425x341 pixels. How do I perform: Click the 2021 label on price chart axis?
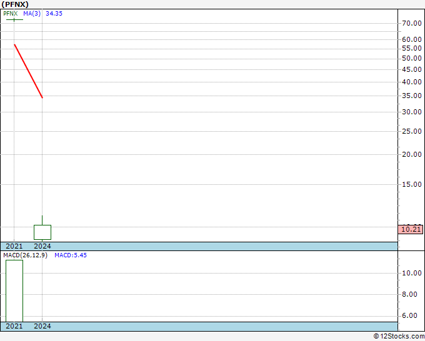pos(14,246)
